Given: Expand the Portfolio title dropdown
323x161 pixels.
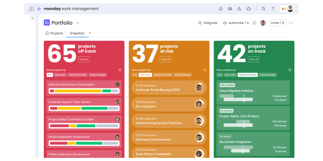Looking at the screenshot, I should (x=78, y=23).
